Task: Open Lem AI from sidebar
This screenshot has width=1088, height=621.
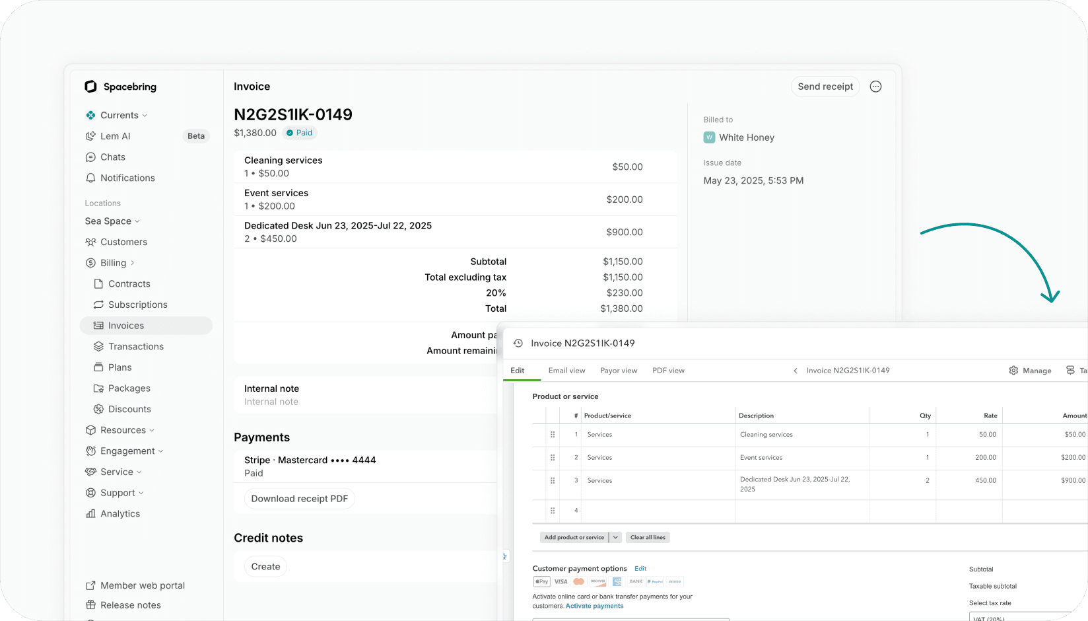Action: 116,136
